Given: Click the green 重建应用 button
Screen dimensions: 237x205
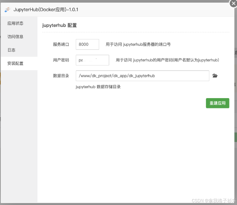Looking at the screenshot, I should pyautogui.click(x=217, y=103).
